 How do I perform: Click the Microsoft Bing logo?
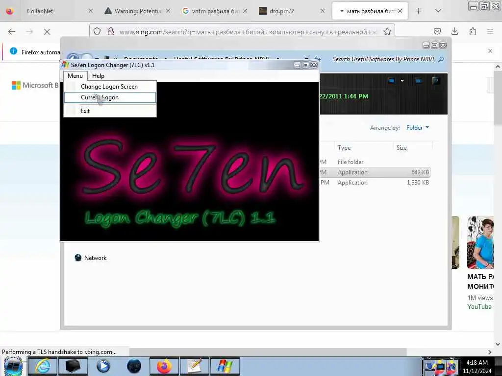[x=35, y=85]
